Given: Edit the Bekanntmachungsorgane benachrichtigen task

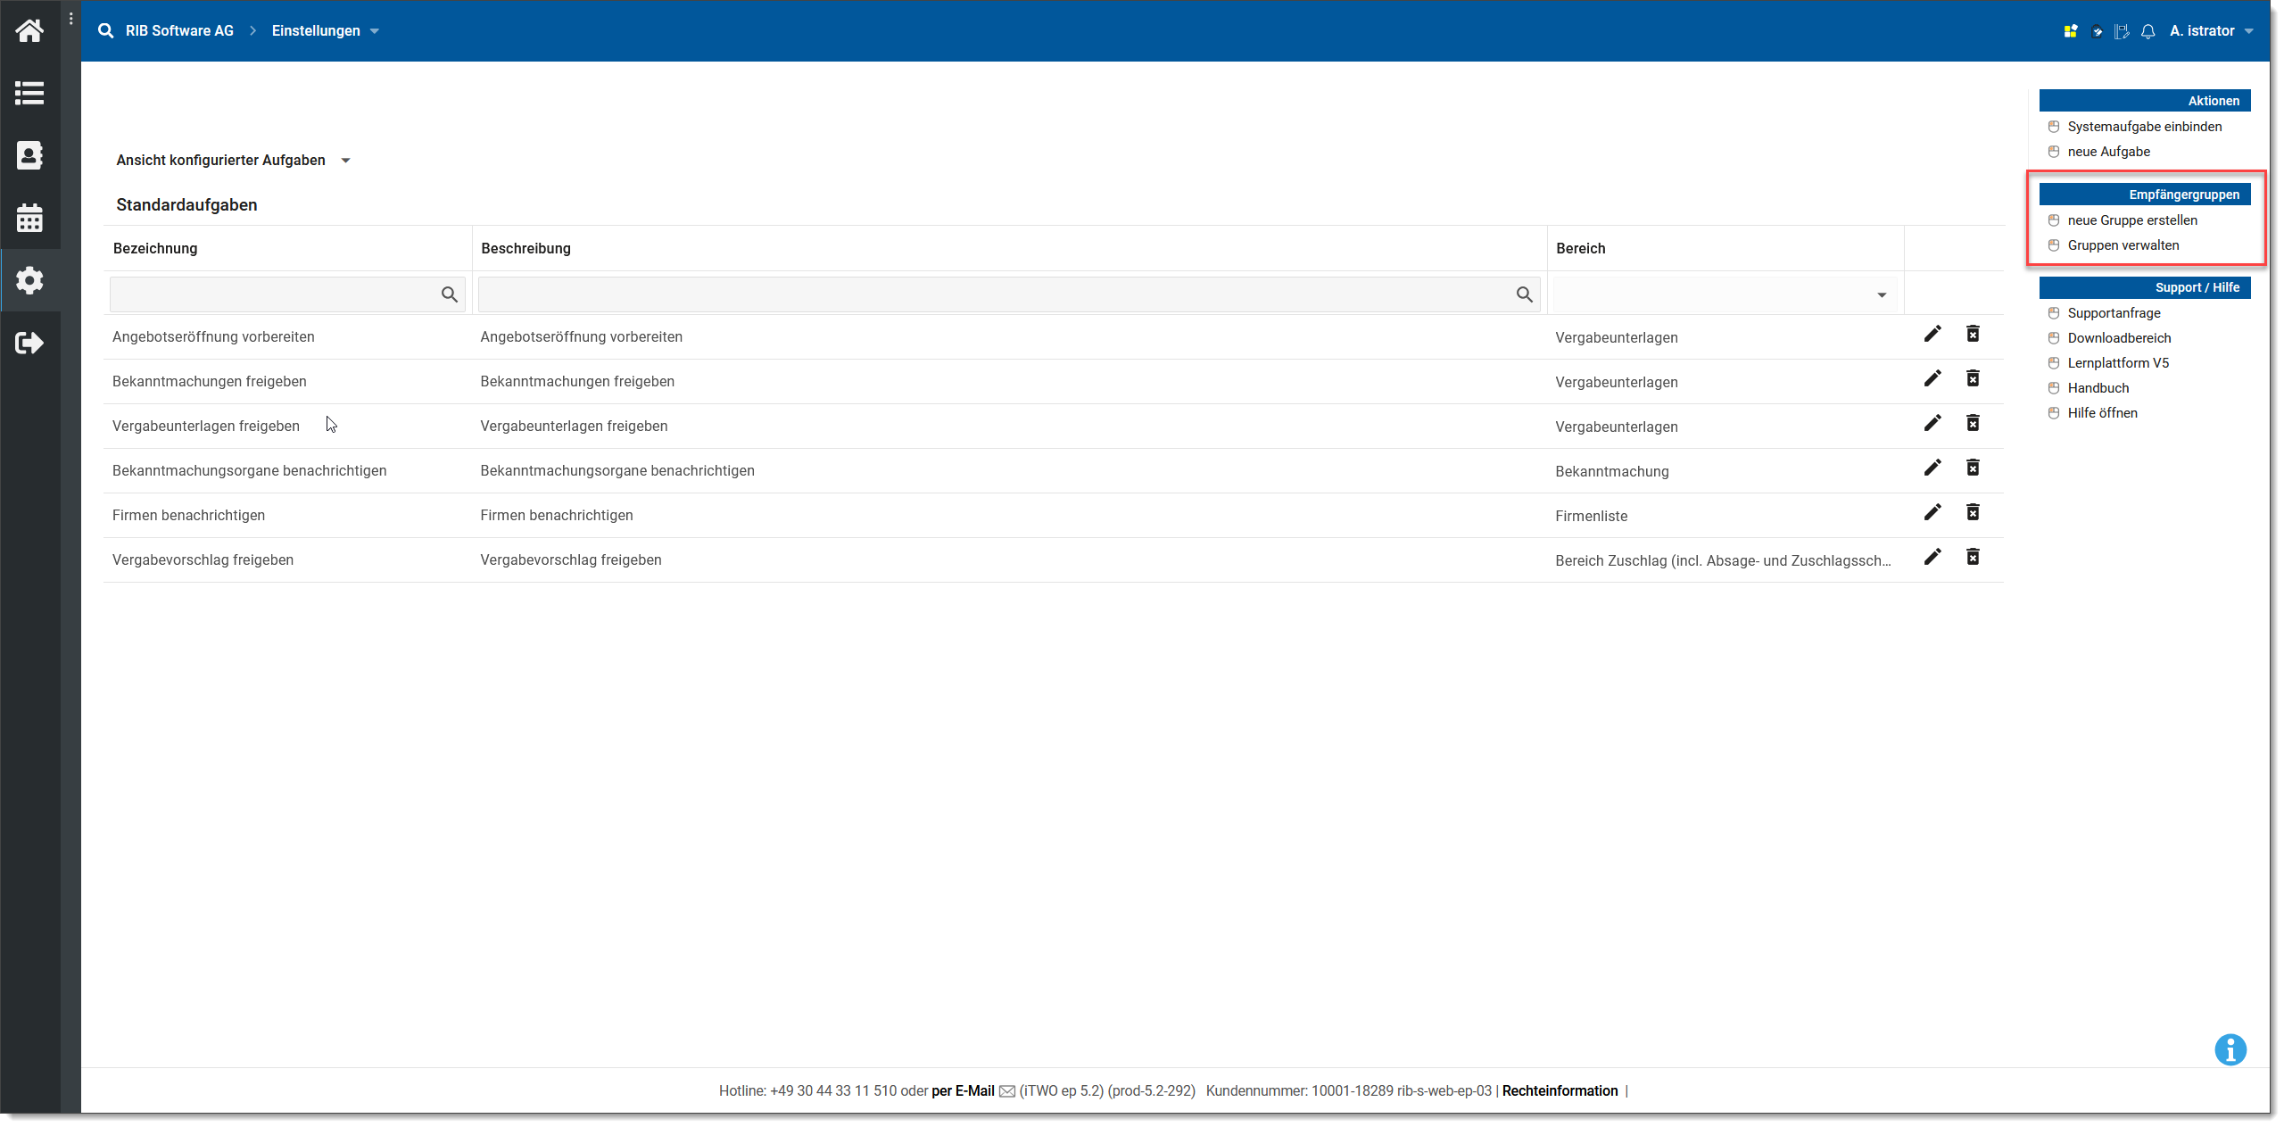Looking at the screenshot, I should click(1932, 468).
